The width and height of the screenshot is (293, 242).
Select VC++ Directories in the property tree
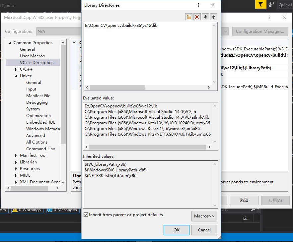click(x=37, y=63)
